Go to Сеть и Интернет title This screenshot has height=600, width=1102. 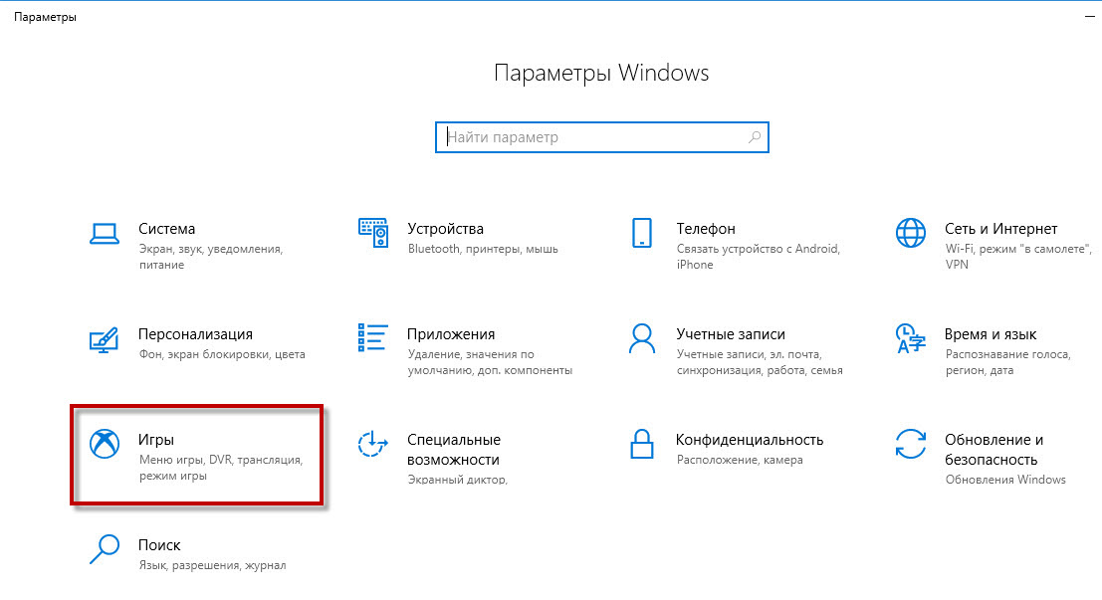pyautogui.click(x=1000, y=229)
